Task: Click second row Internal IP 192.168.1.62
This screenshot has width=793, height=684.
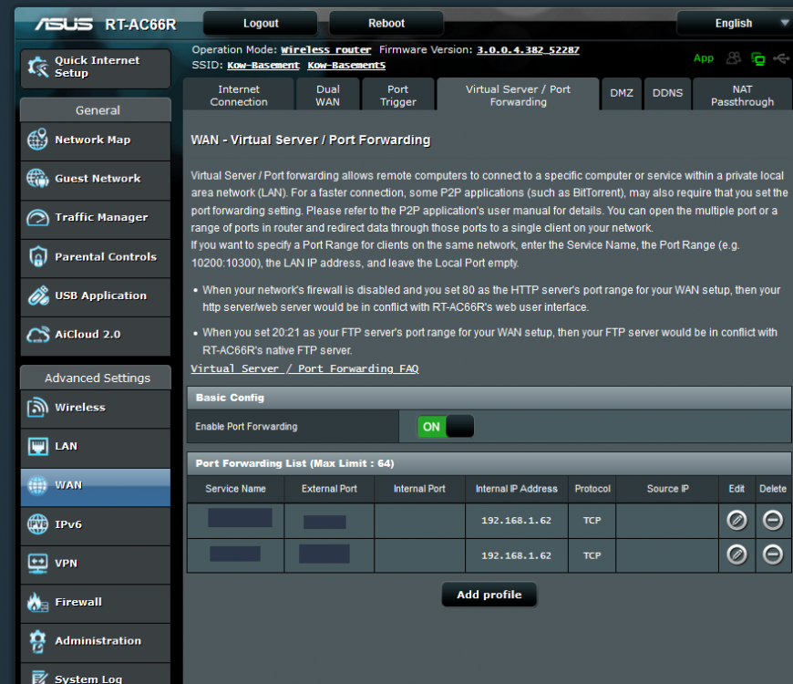Action: click(516, 555)
